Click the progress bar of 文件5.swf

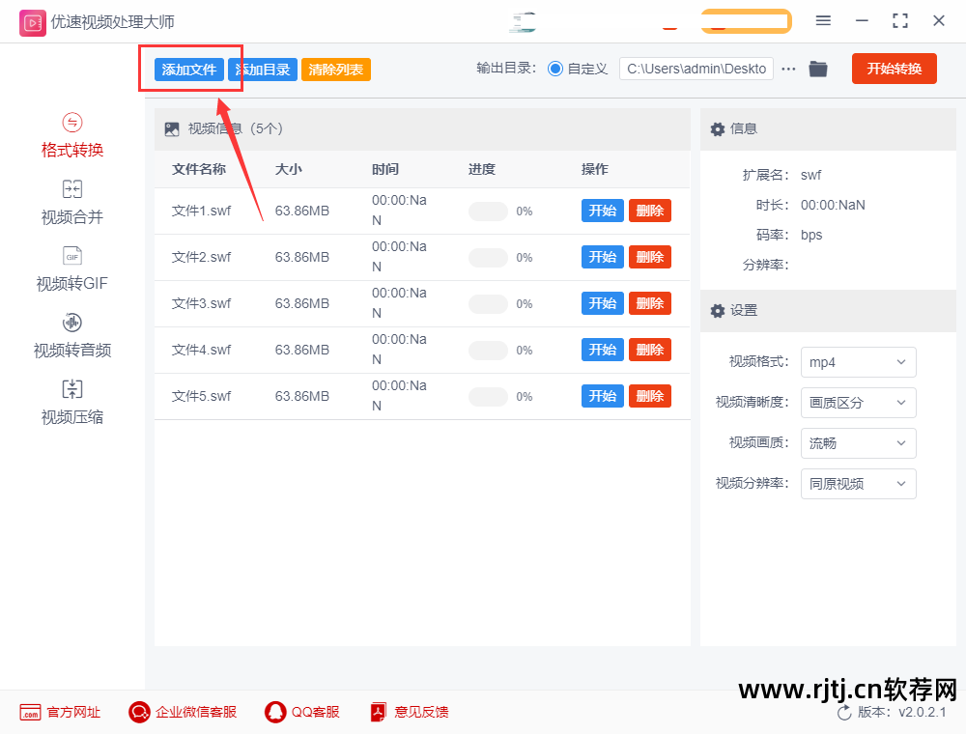tap(488, 397)
